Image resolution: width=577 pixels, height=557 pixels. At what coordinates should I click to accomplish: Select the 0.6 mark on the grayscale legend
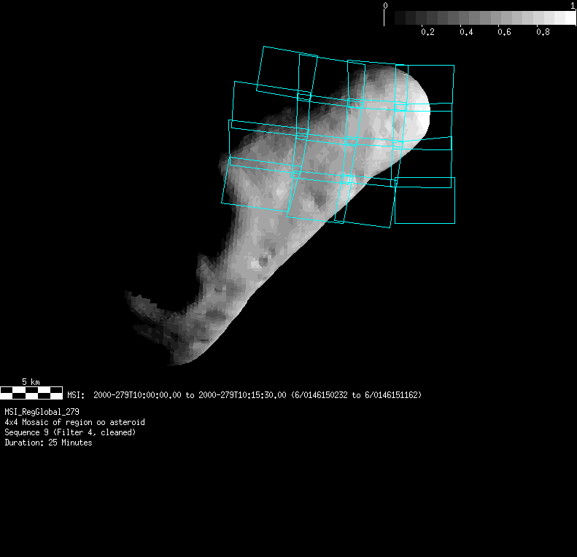[x=505, y=32]
